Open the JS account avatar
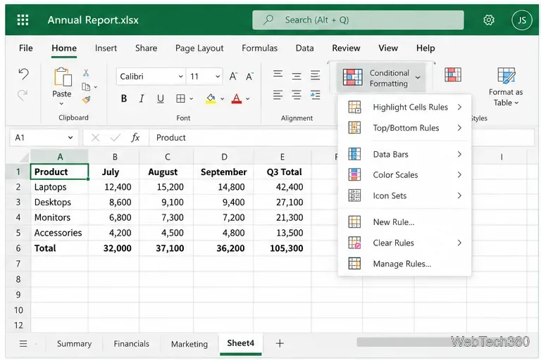Image resolution: width=541 pixels, height=360 pixels. tap(522, 20)
